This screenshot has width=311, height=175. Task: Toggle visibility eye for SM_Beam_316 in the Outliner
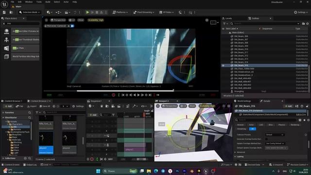[224, 66]
